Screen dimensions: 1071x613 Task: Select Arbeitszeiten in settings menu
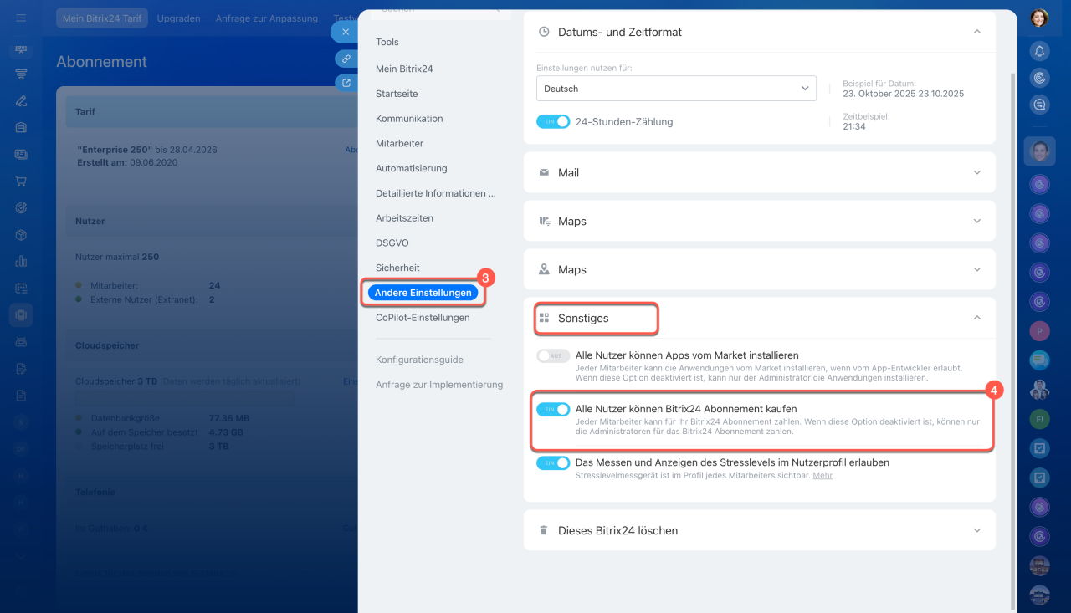click(403, 218)
